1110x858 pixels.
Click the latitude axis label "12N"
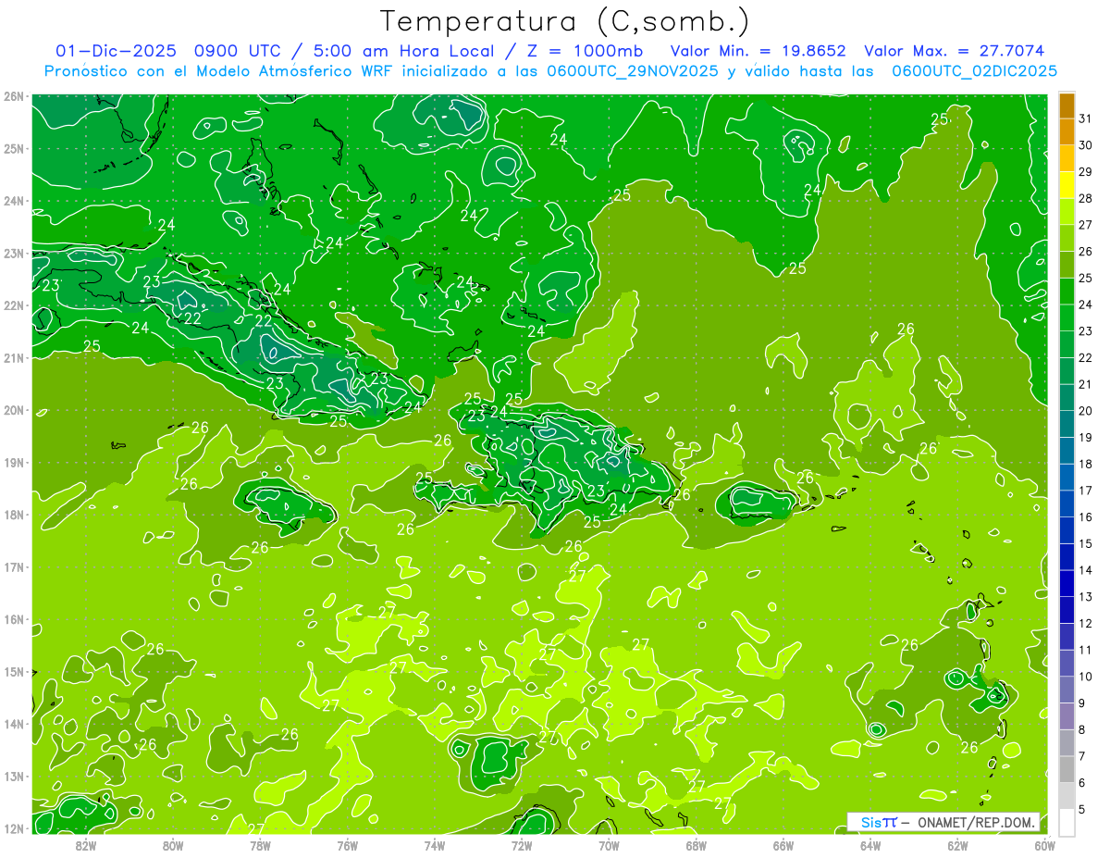[x=14, y=828]
